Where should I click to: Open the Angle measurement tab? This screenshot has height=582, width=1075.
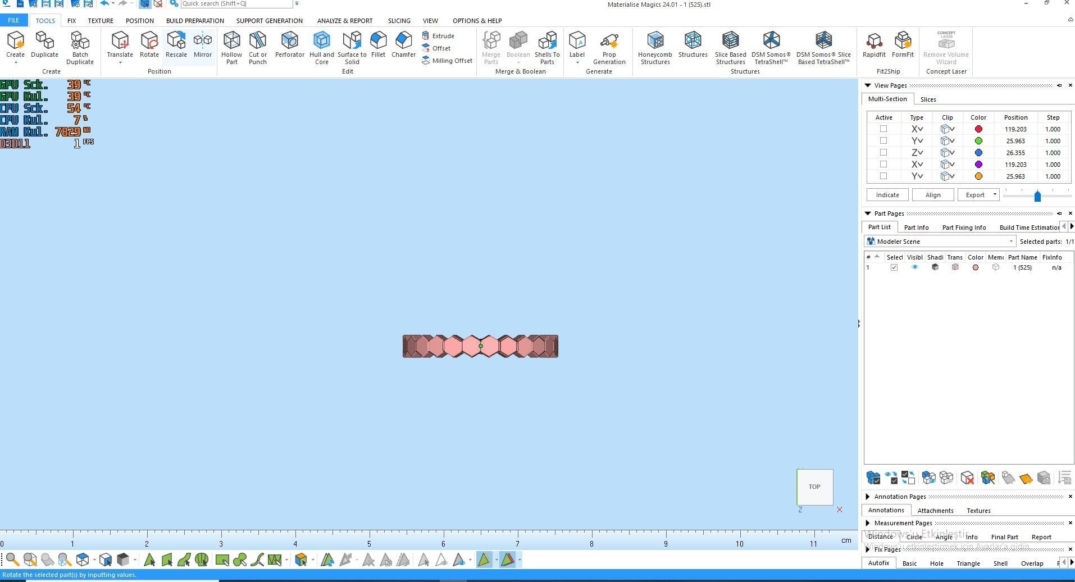tap(944, 537)
